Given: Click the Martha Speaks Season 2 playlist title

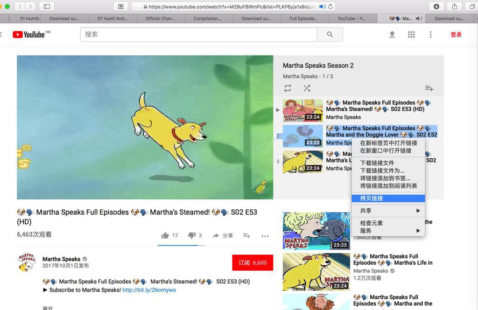Looking at the screenshot, I should coord(318,65).
